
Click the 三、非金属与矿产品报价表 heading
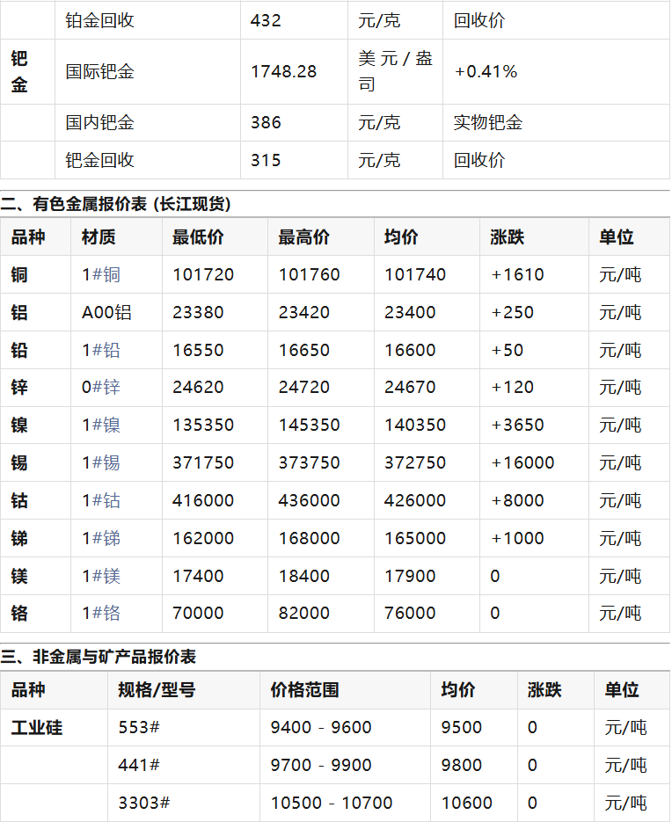[99, 658]
